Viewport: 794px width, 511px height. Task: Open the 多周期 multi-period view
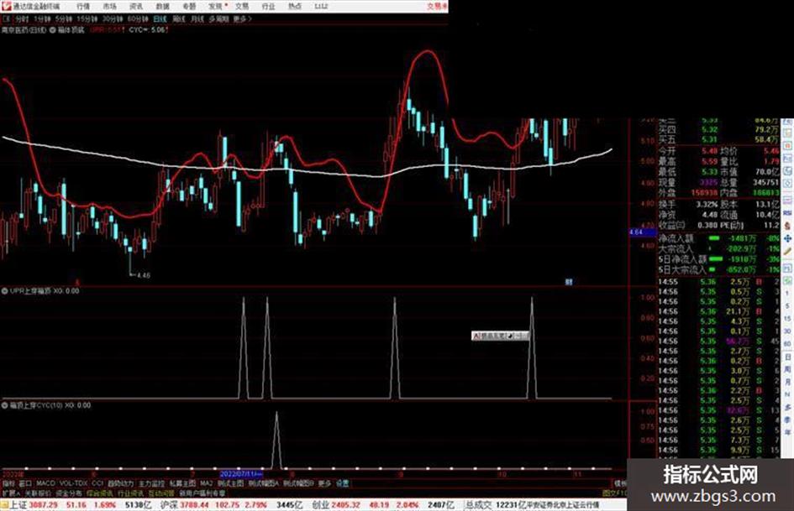coord(218,18)
